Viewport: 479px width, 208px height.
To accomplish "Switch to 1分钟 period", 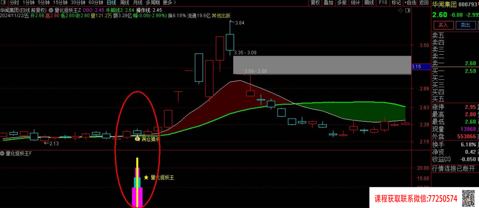I will click(29, 2).
